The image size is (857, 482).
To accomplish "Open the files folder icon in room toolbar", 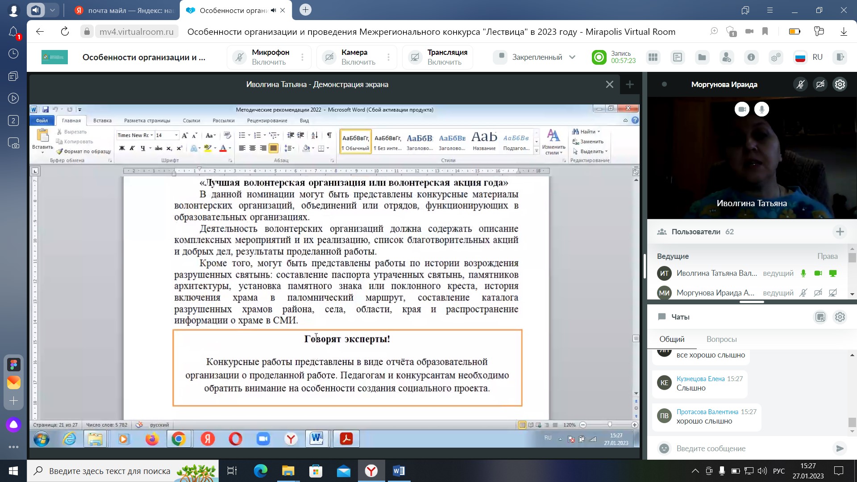I will coord(702,57).
